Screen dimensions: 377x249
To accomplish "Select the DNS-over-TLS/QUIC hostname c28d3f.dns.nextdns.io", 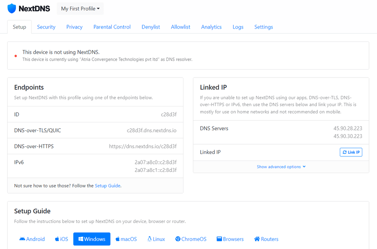I will (x=152, y=130).
